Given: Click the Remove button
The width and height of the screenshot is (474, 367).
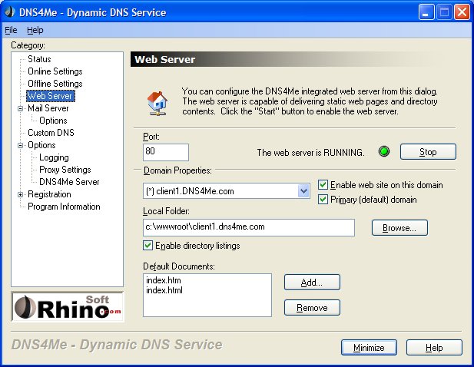Looking at the screenshot, I should coord(312,308).
